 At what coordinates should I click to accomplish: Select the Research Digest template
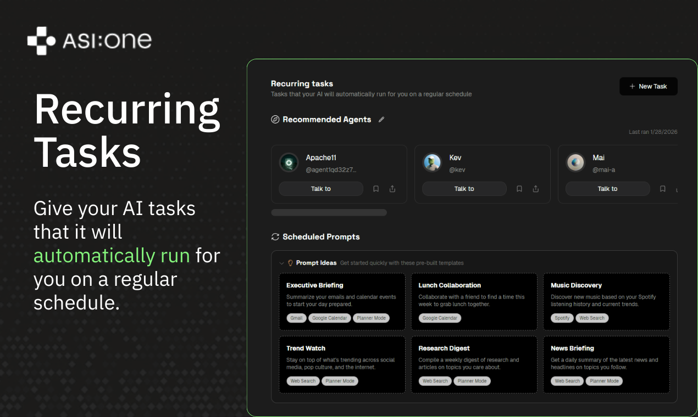pyautogui.click(x=474, y=365)
